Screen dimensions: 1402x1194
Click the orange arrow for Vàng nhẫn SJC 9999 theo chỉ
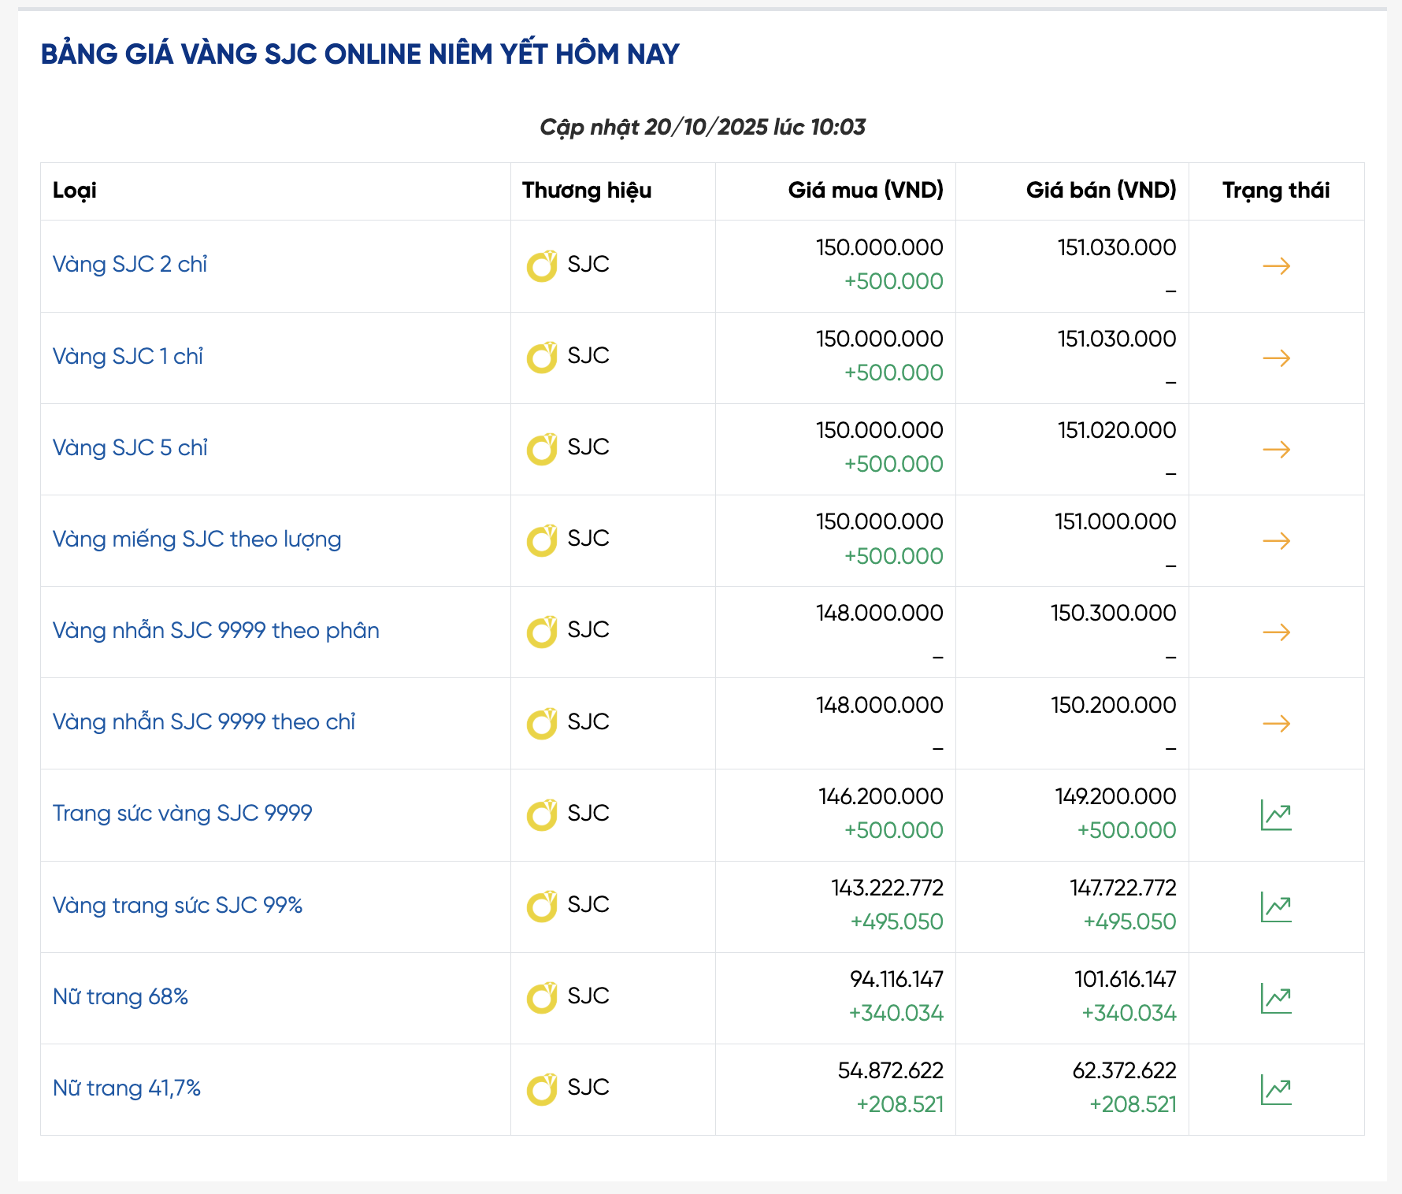1276,724
